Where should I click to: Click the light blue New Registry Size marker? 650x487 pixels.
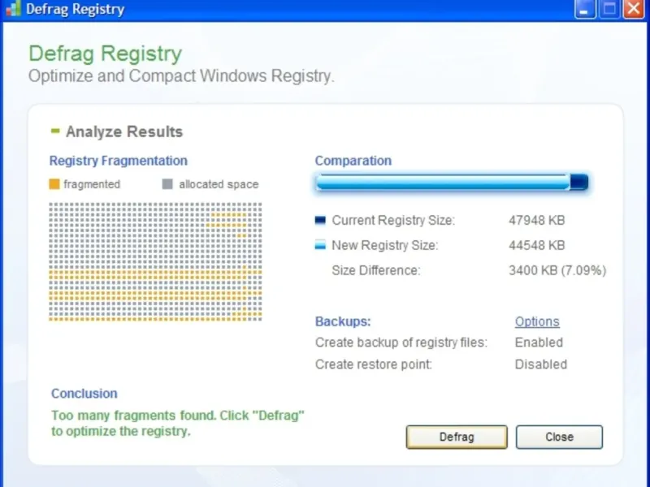[320, 245]
